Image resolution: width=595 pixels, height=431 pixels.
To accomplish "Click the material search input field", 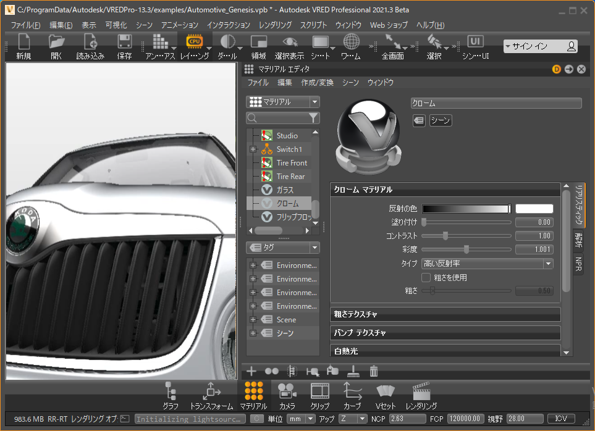I will click(x=281, y=117).
